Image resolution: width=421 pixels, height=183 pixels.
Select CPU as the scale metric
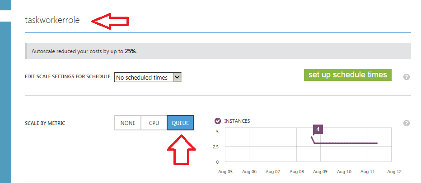[154, 123]
